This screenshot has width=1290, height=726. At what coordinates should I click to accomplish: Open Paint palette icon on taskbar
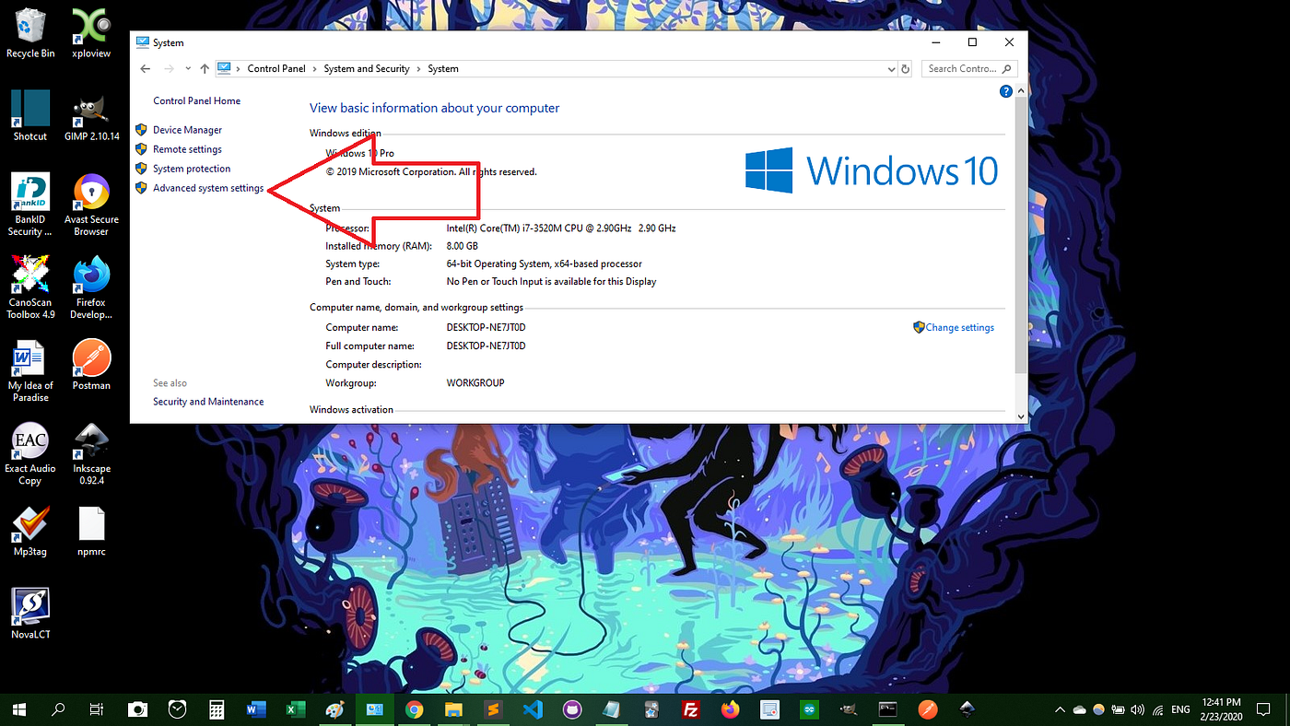[335, 709]
